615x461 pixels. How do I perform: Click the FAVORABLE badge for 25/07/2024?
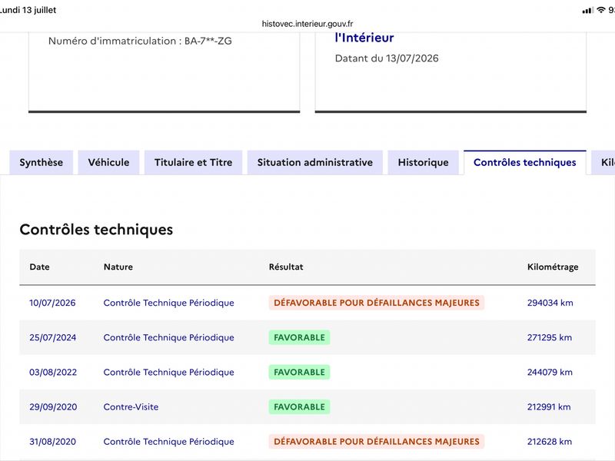(299, 337)
